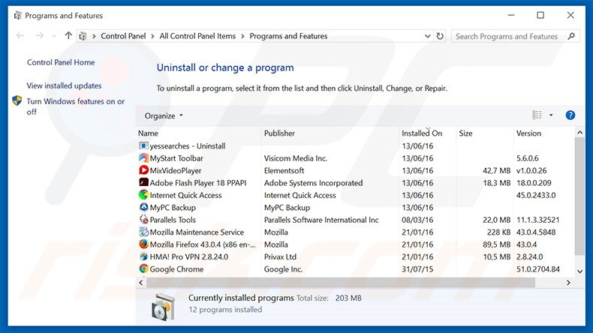Open View installed updates link
Image resolution: width=593 pixels, height=333 pixels.
pos(64,85)
